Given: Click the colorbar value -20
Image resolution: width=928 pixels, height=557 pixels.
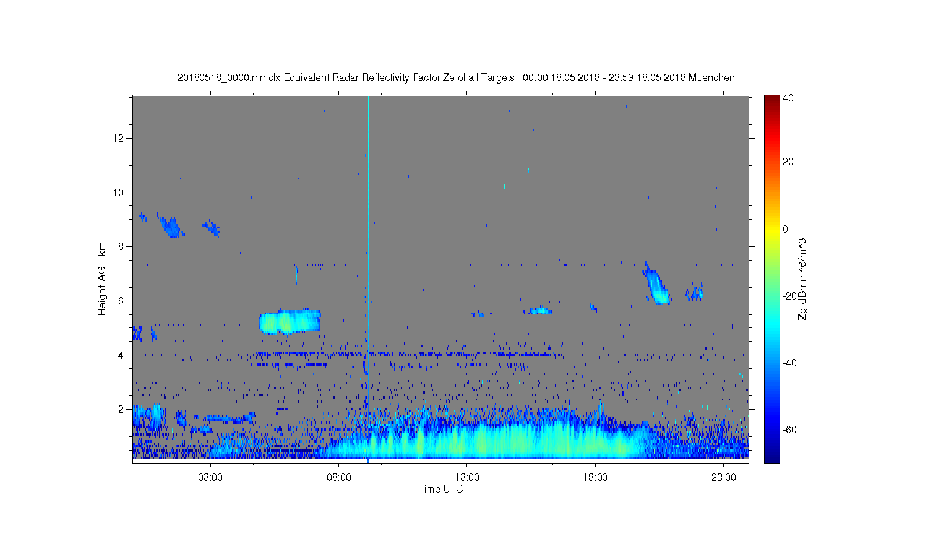Looking at the screenshot, I should 789,296.
